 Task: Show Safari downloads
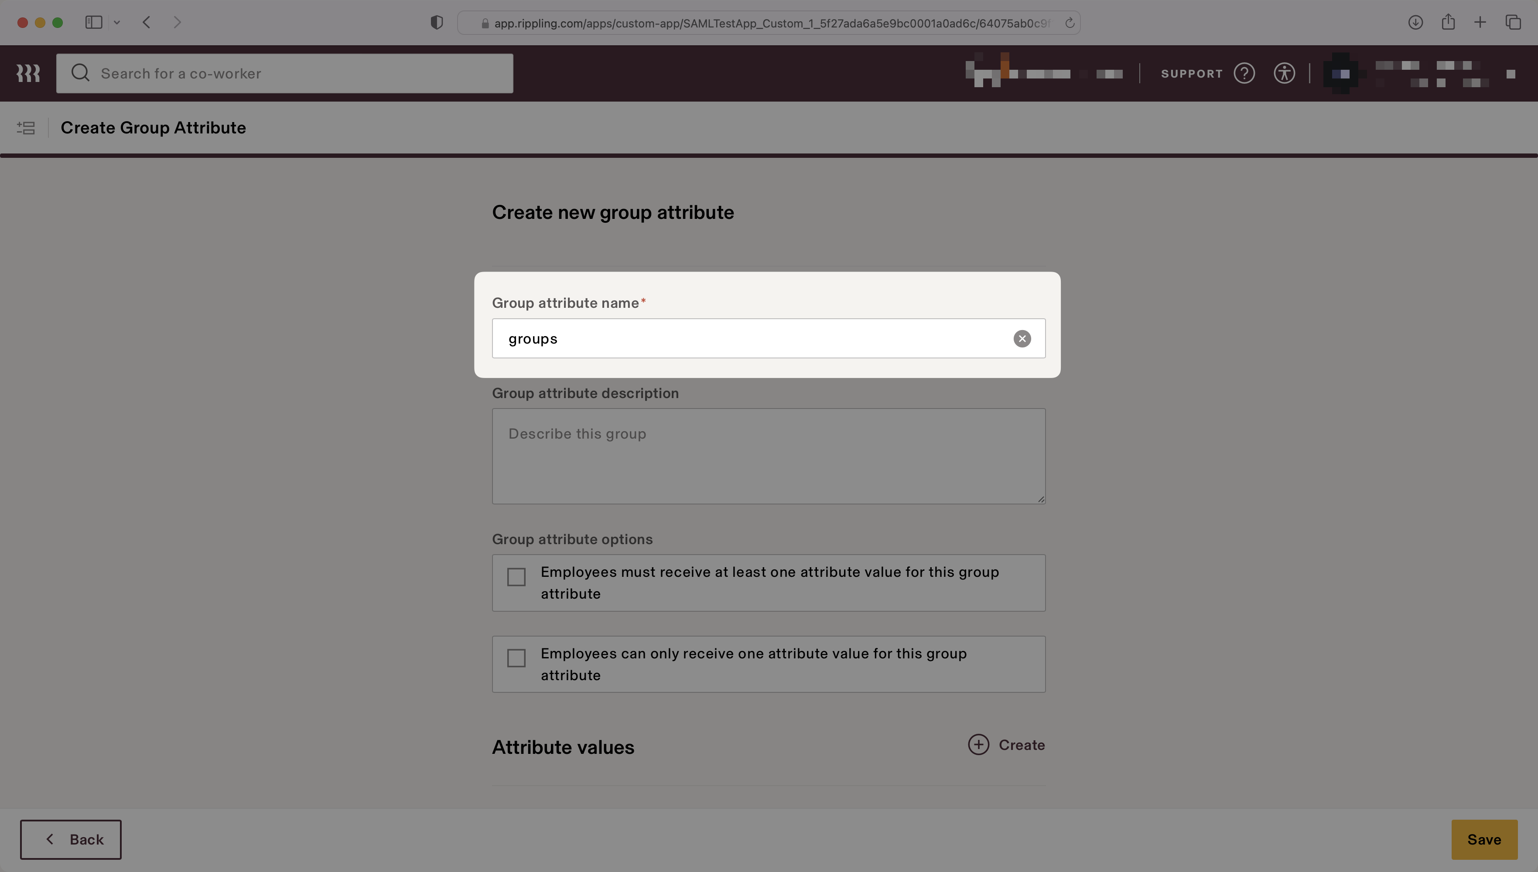pos(1415,22)
